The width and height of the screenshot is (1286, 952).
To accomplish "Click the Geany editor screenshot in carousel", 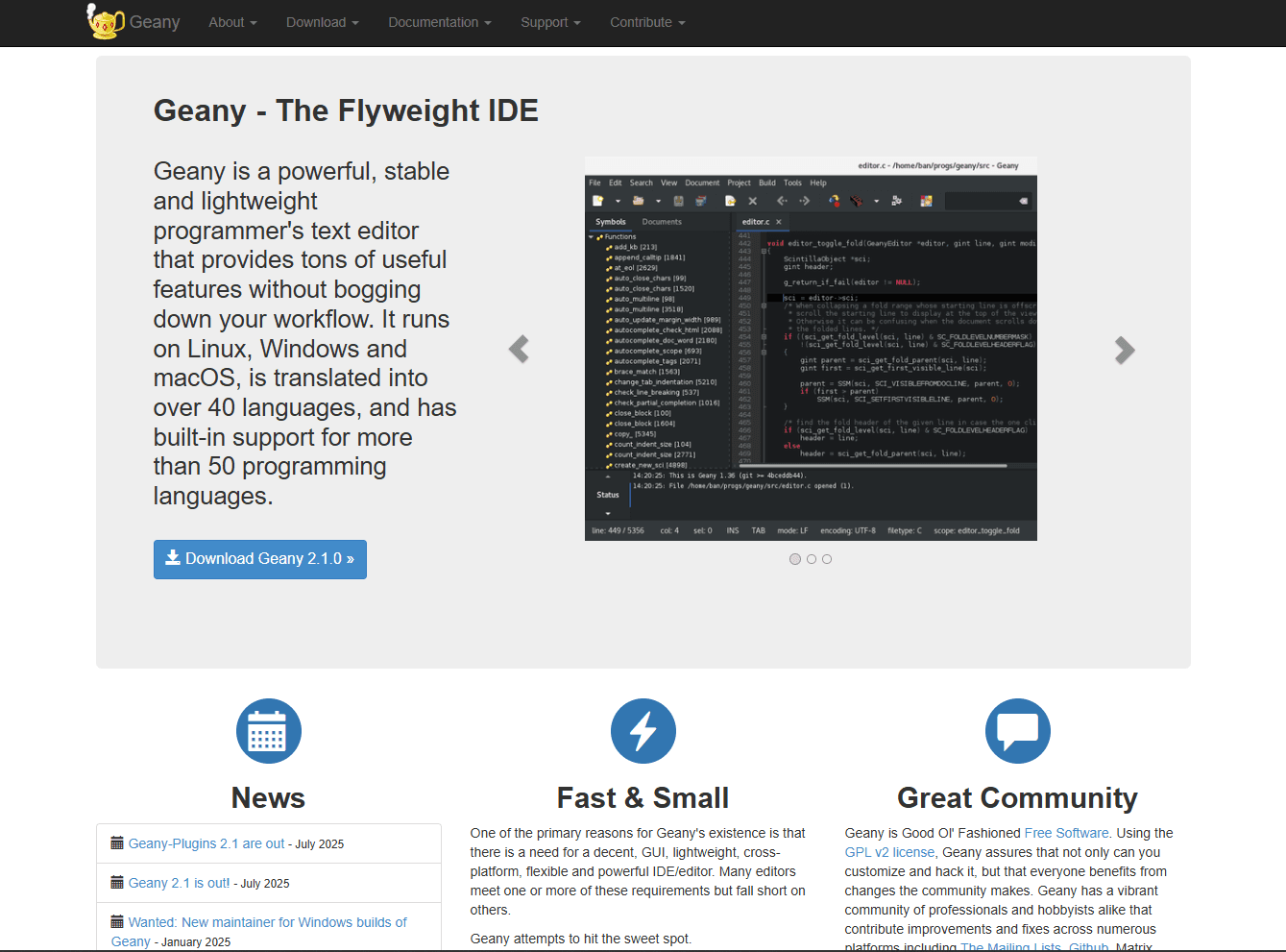I will click(811, 349).
